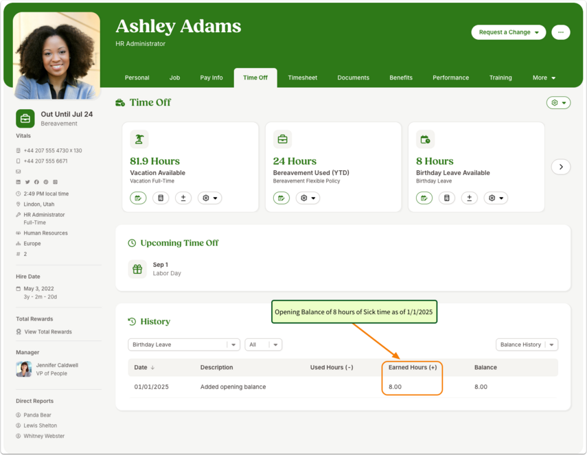
Task: Open the Documents tab
Action: coord(353,78)
